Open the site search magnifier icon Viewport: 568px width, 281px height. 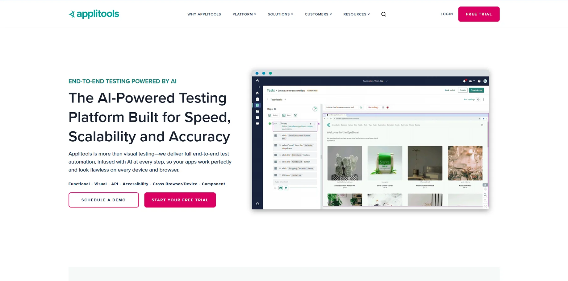pos(384,14)
